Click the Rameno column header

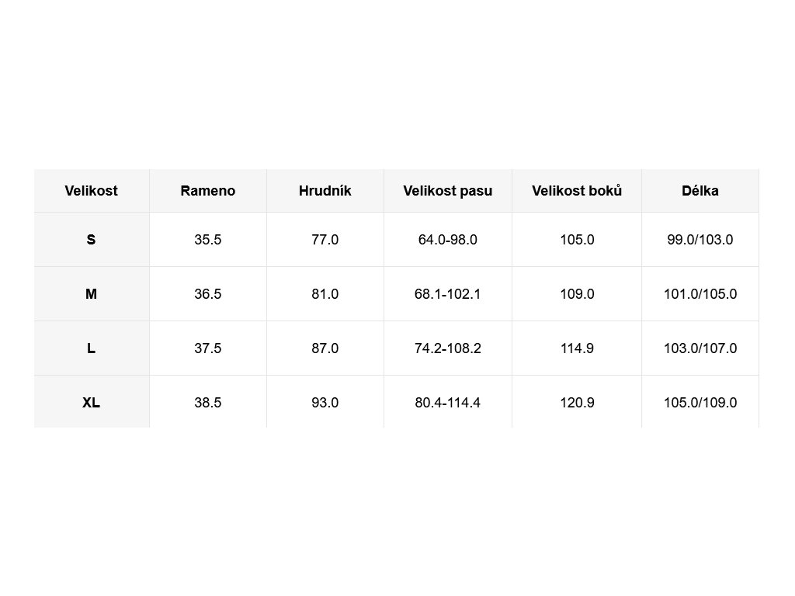(x=208, y=191)
